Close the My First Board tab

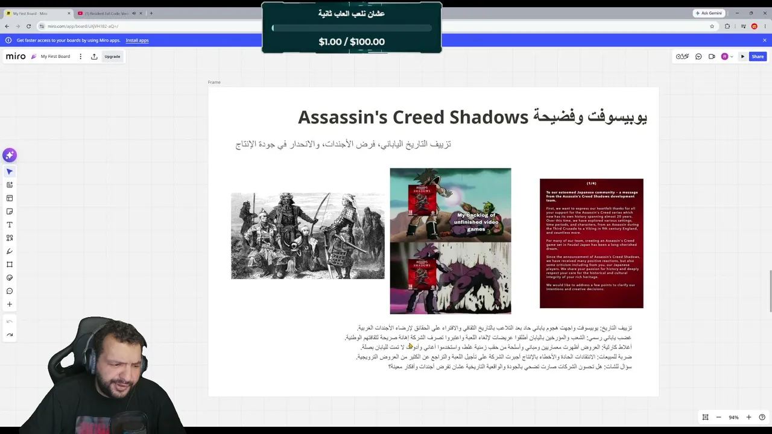tap(69, 13)
